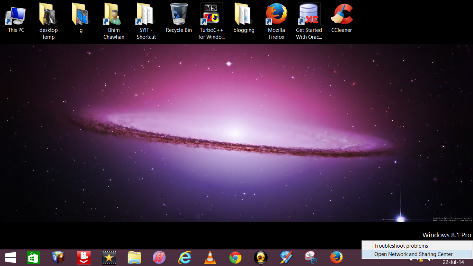
Task: Open Google Chrome on the taskbar
Action: pos(235,258)
